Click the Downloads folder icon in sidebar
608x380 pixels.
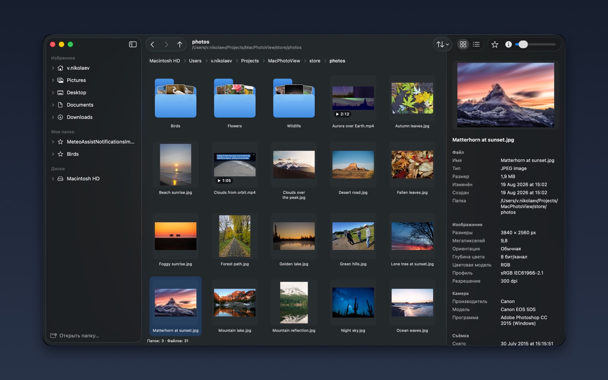(x=60, y=117)
